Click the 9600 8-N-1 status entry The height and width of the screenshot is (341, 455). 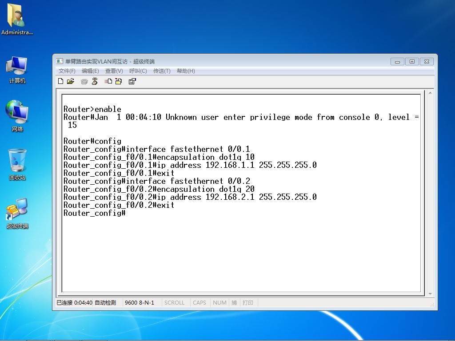140,303
